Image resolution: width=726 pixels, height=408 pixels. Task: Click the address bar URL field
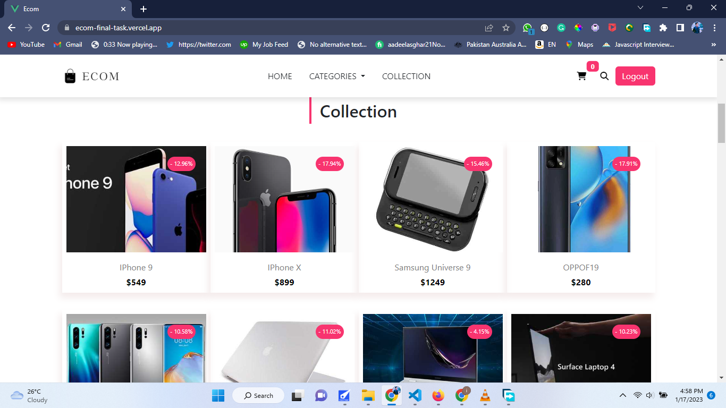276,28
